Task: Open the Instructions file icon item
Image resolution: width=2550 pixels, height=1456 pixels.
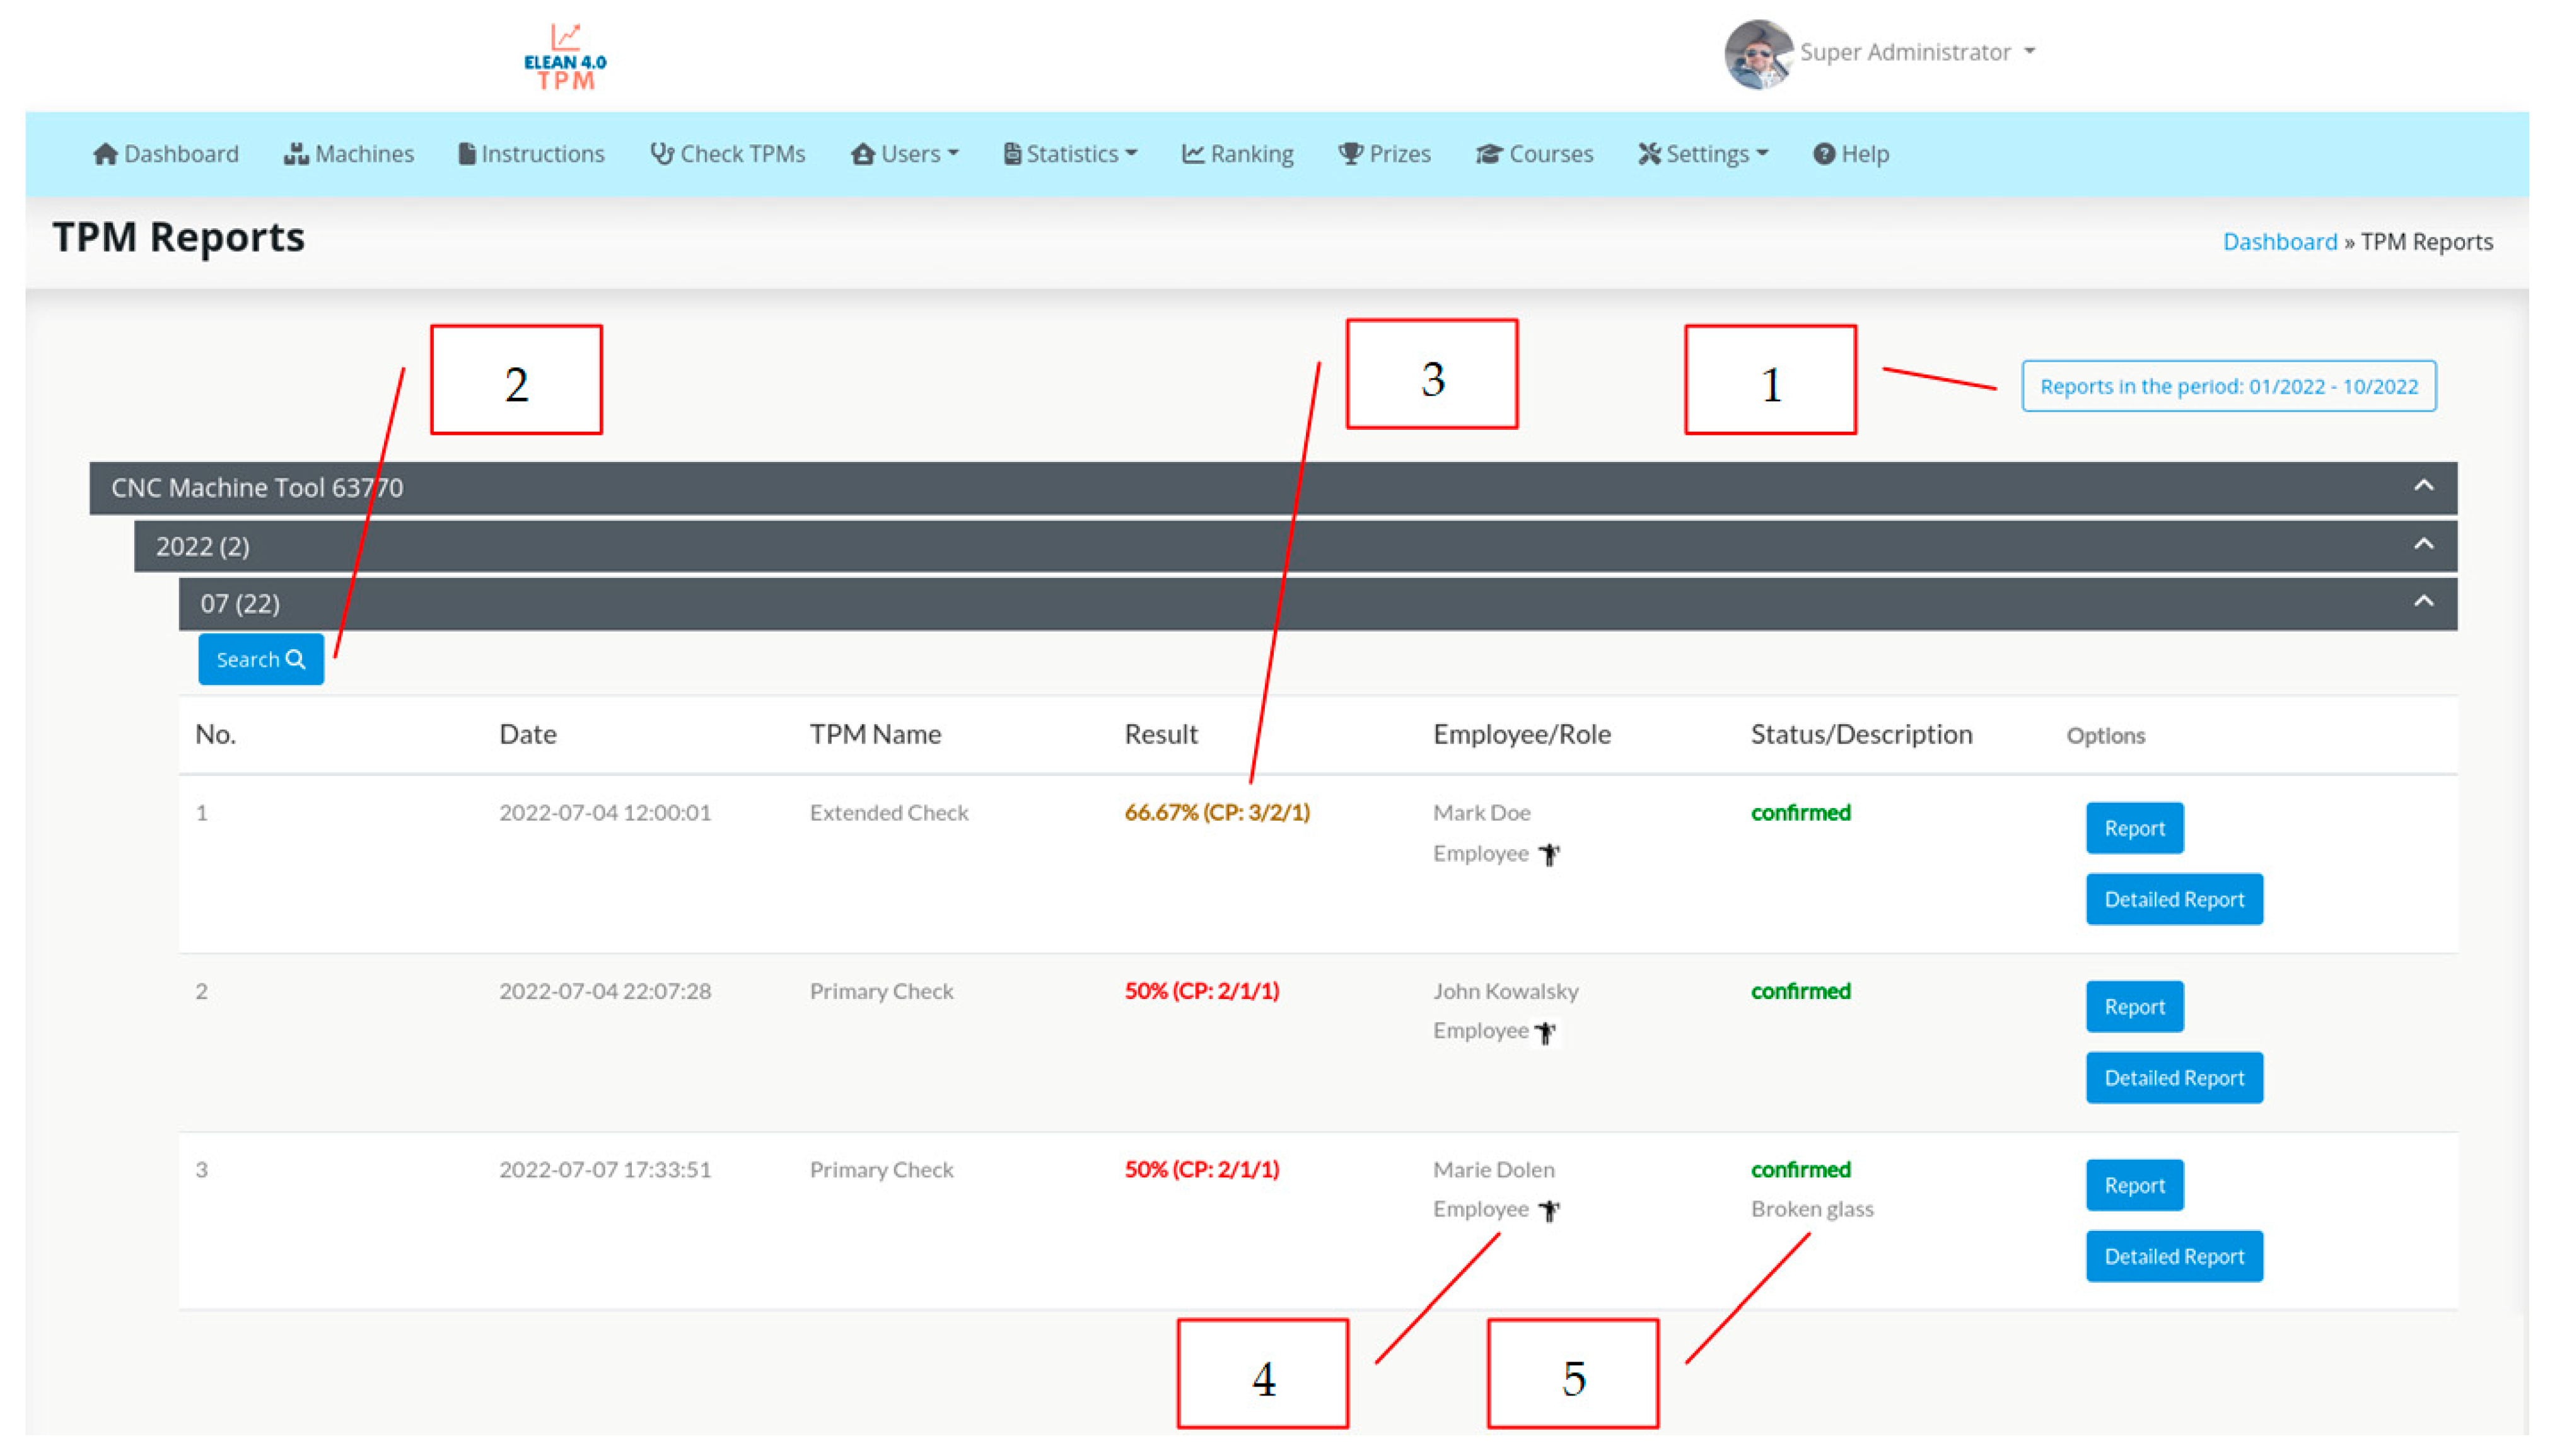Action: point(466,154)
